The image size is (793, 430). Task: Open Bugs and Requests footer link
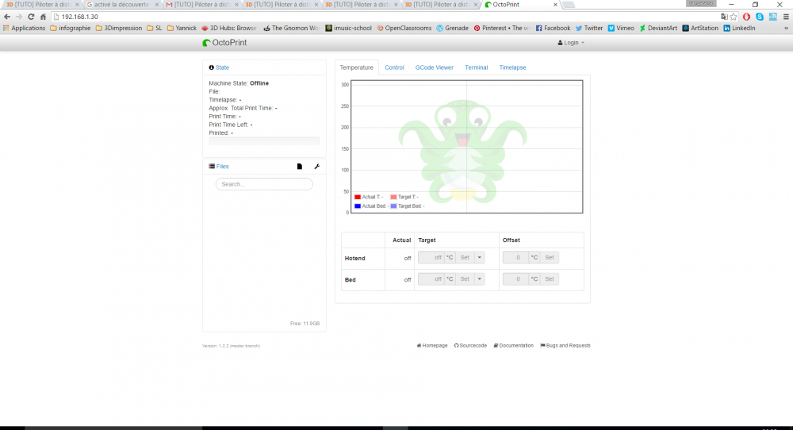[x=565, y=346]
